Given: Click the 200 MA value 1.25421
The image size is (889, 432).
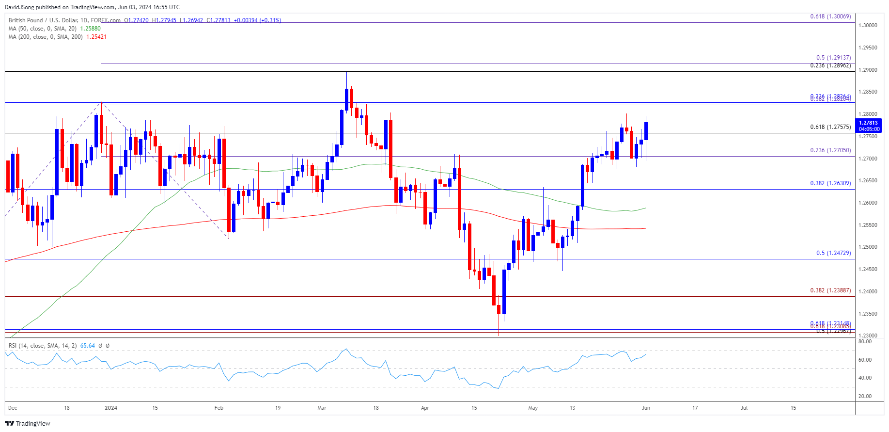Looking at the screenshot, I should [x=96, y=37].
